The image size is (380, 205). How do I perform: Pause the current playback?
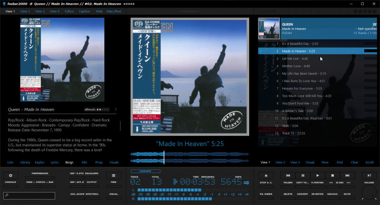tap(303, 176)
